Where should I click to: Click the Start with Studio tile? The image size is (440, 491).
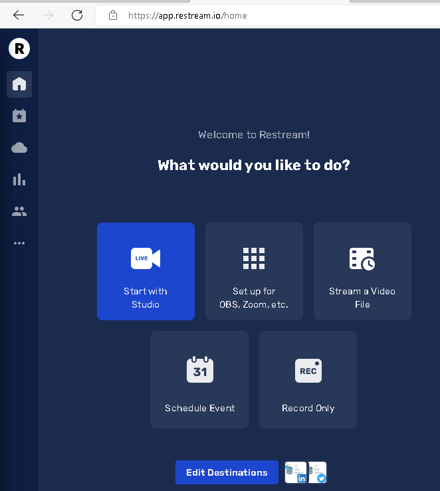(x=146, y=271)
